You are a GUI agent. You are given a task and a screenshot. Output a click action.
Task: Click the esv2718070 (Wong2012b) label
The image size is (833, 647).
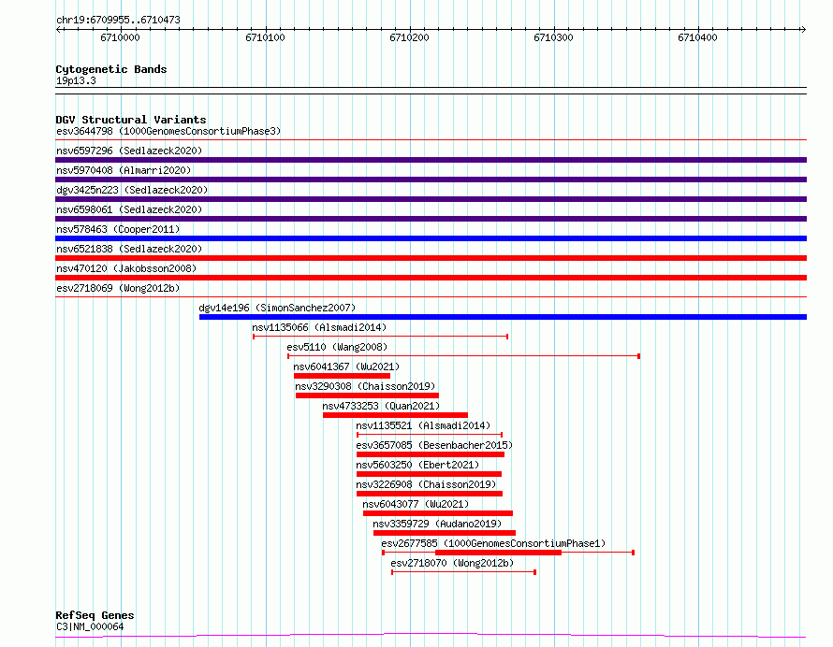point(452,563)
